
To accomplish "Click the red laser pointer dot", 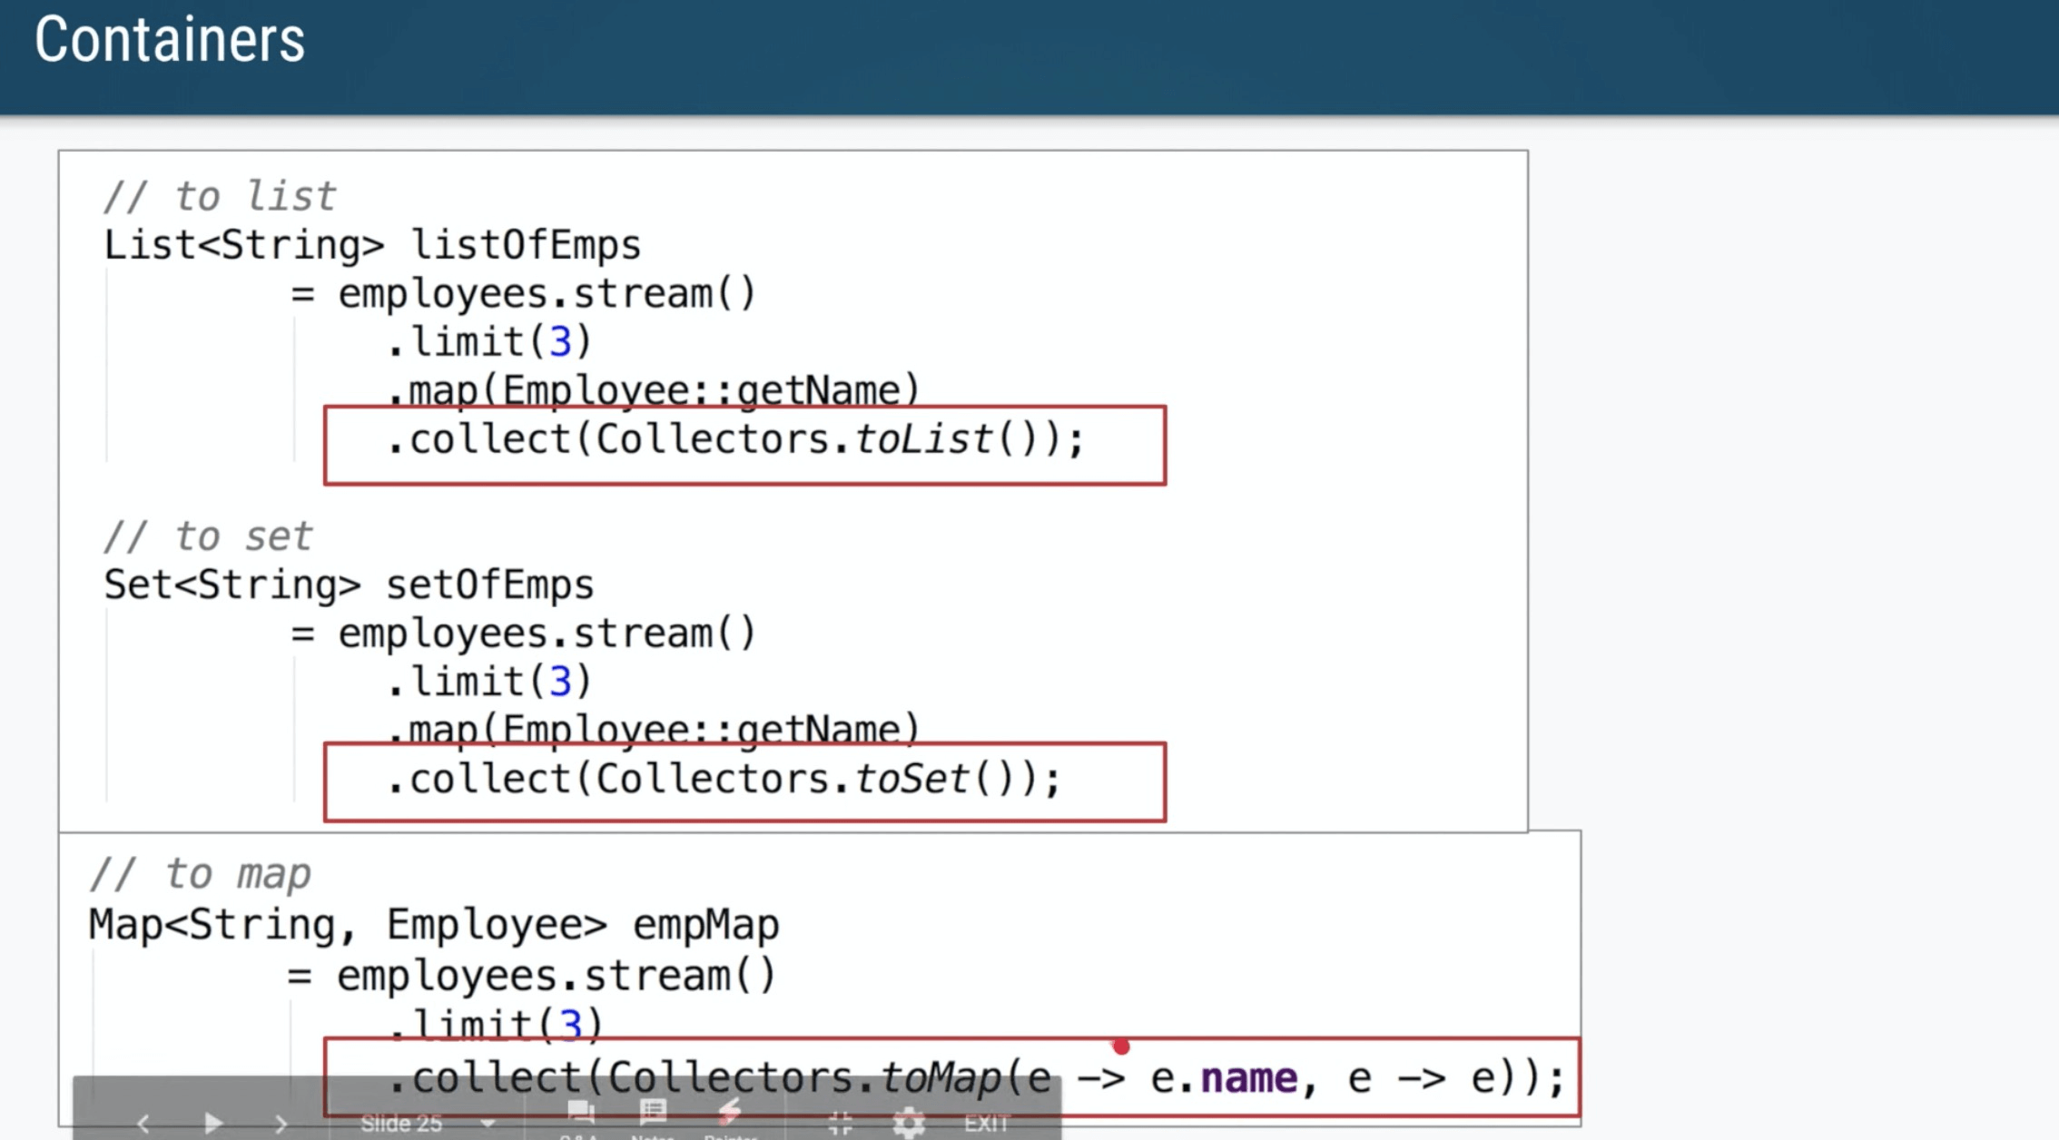I will coord(1121,1047).
